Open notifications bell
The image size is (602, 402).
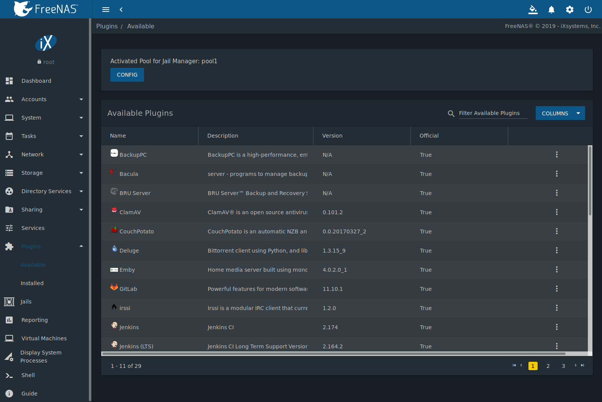tap(551, 10)
